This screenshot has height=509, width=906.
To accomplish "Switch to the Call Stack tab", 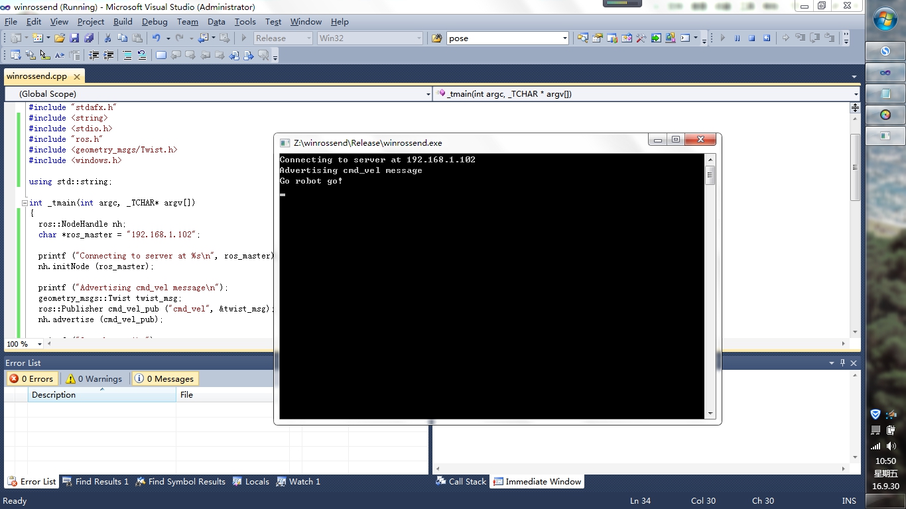I will (461, 482).
